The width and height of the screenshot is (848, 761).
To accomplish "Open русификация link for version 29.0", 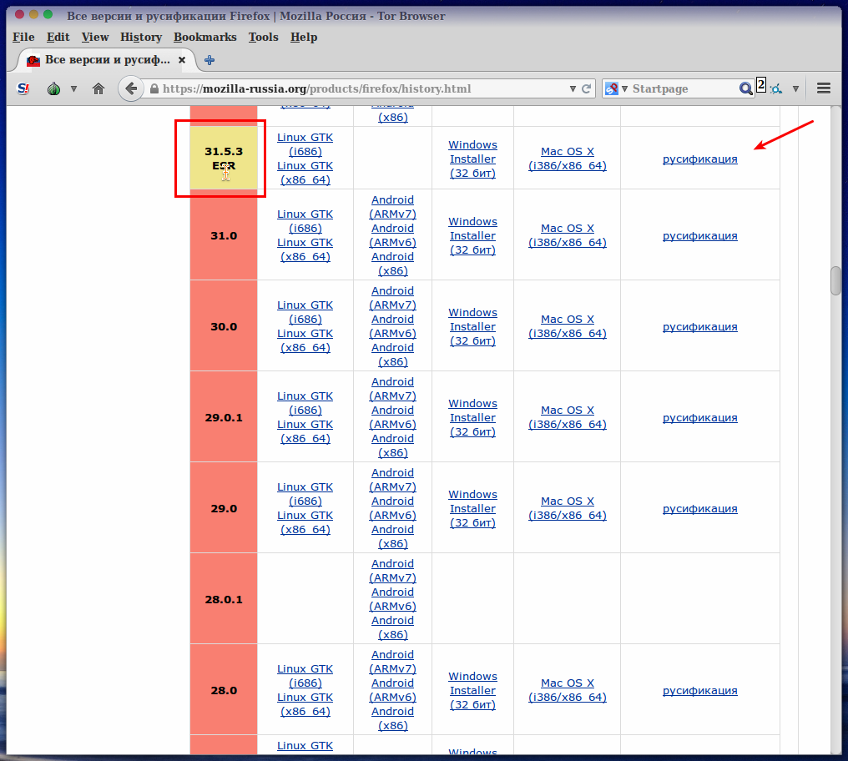I will pos(699,508).
